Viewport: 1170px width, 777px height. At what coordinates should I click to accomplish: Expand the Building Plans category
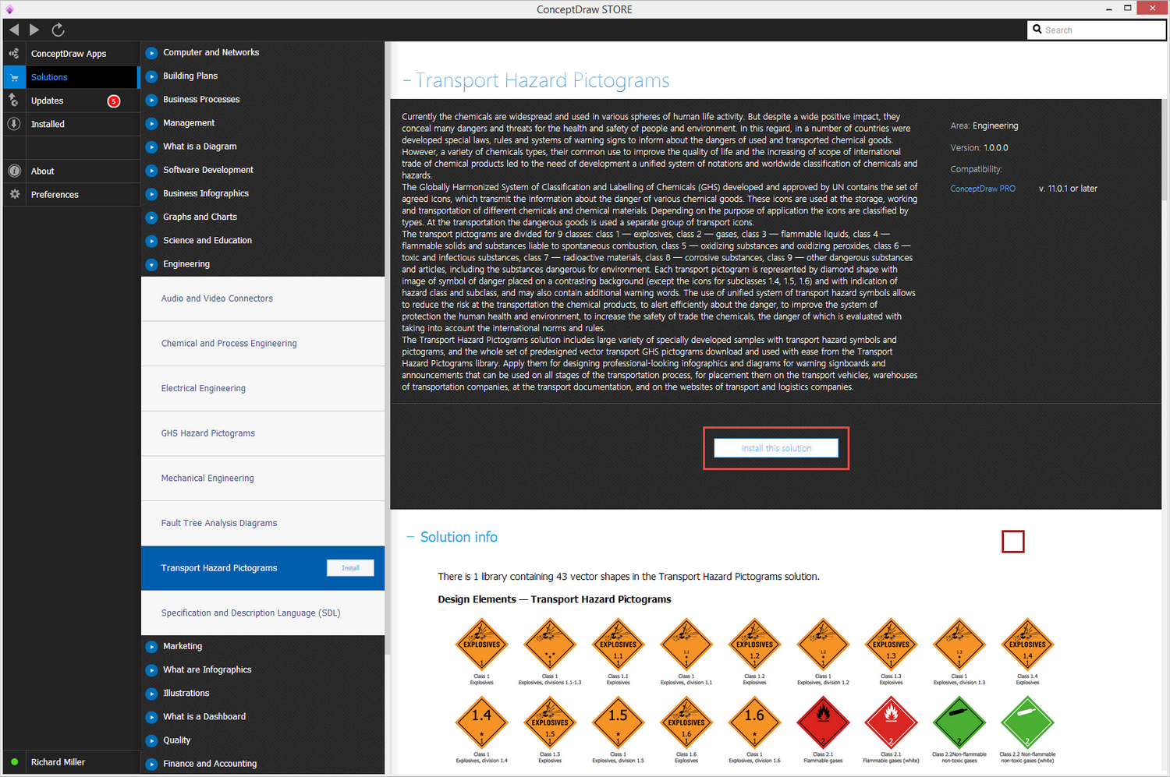[x=152, y=76]
